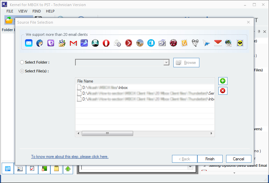Click the red envelope client icon
Viewport: 269px width, 183px height.
[218, 43]
